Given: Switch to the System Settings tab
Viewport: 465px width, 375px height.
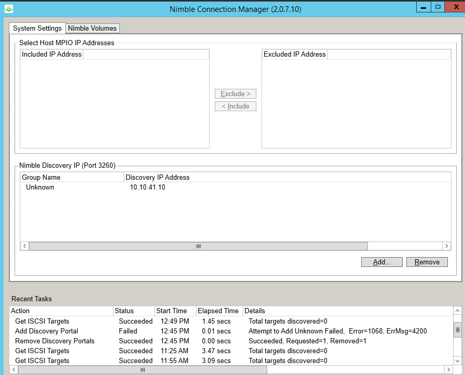Looking at the screenshot, I should click(37, 28).
